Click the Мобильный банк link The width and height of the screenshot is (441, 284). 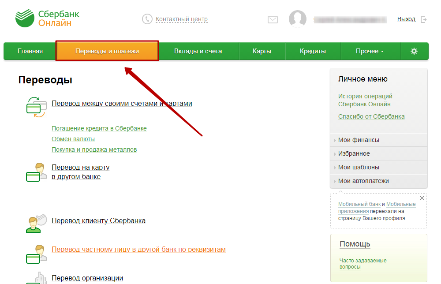pos(359,204)
